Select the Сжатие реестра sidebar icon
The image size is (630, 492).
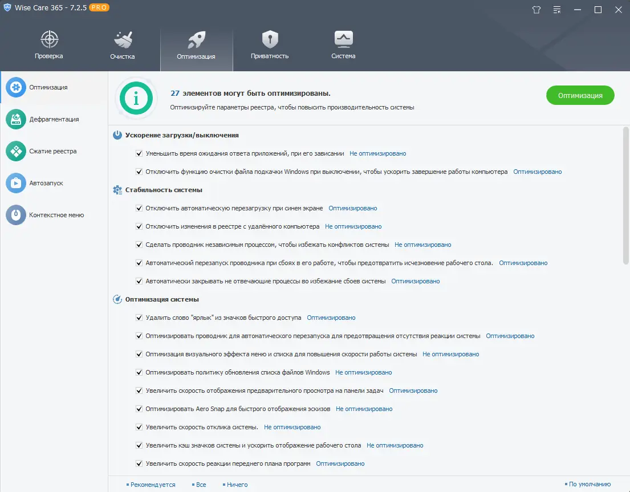(15, 151)
